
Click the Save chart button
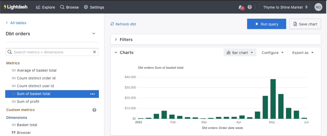305,24
